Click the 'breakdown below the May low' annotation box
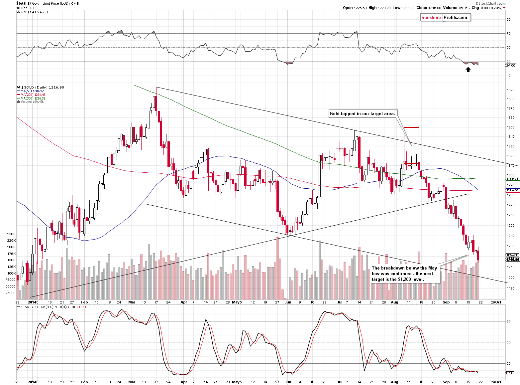 (x=405, y=274)
